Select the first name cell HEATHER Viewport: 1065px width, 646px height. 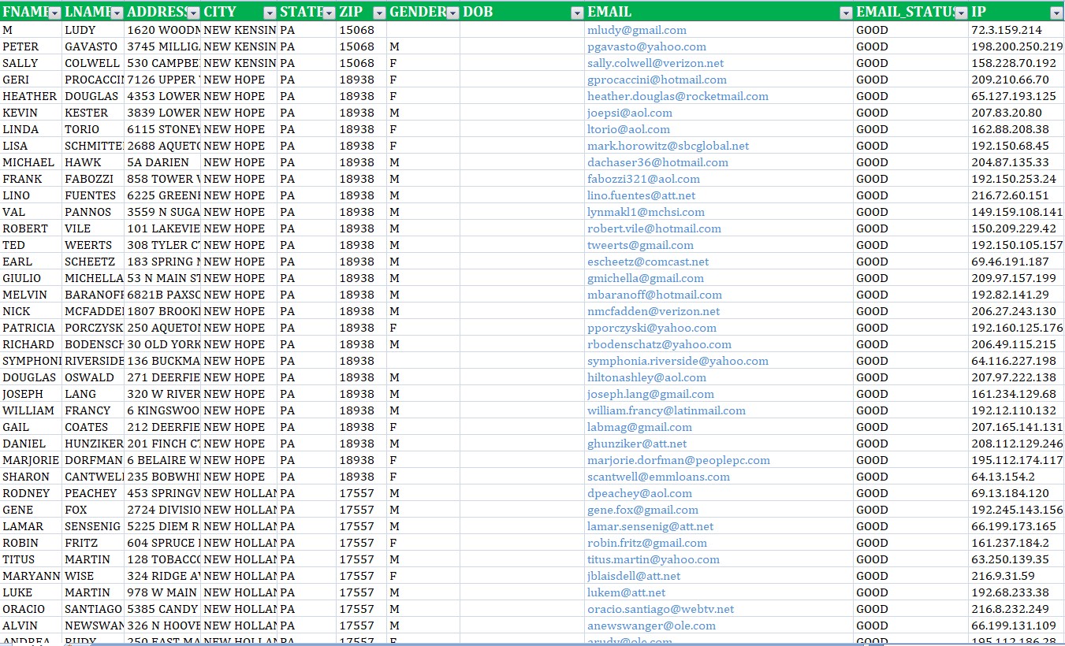[31, 96]
